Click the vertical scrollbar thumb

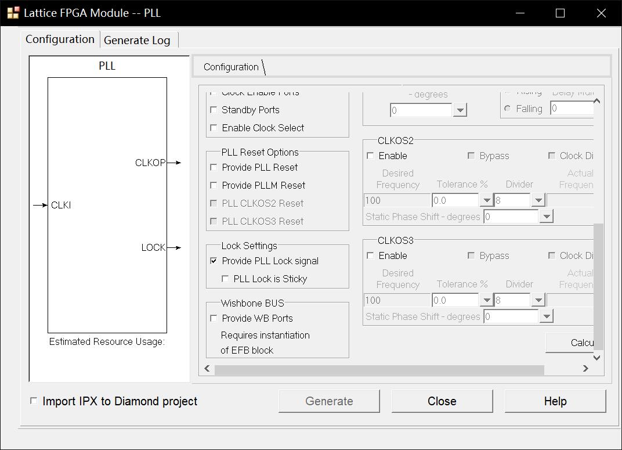coord(598,286)
